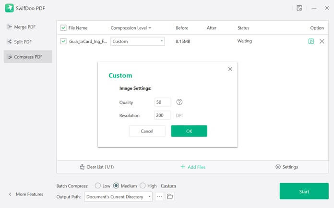Select Medium batch compression

tap(116, 185)
